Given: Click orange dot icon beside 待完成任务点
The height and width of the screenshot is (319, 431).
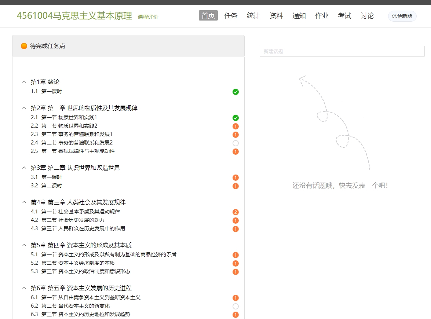Looking at the screenshot, I should pos(24,46).
